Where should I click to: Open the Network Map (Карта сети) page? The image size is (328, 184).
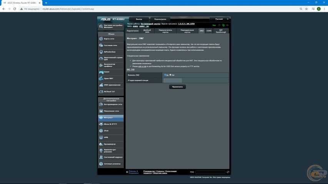click(111, 39)
